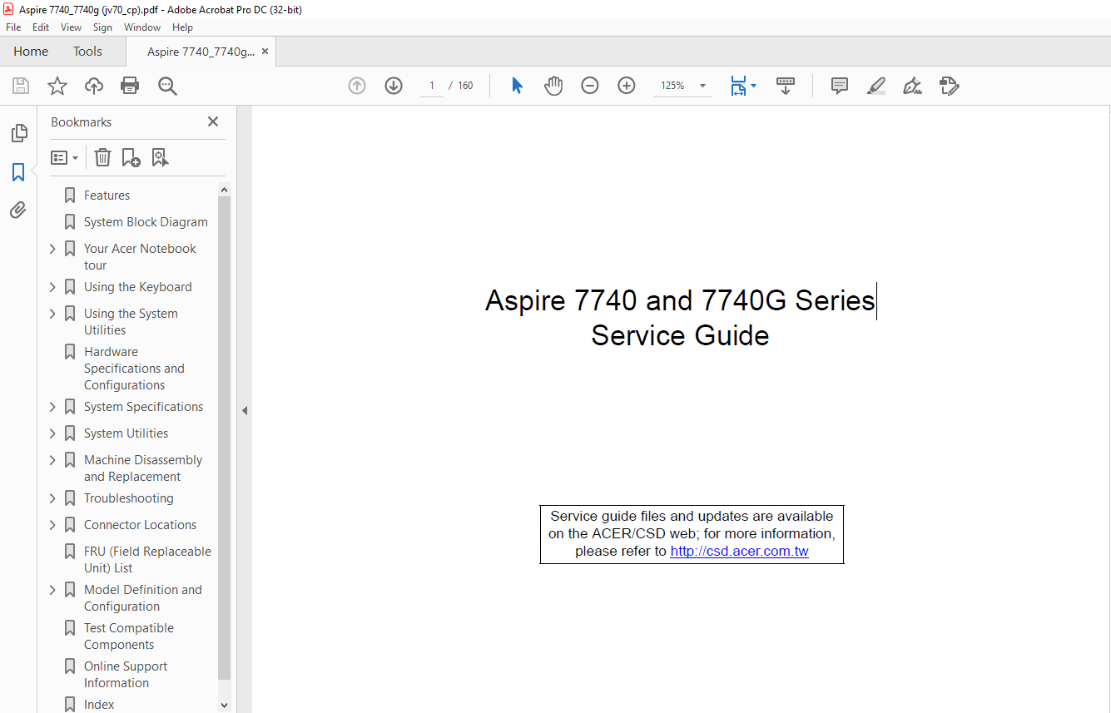
Task: Show the Page Thumbnails panel
Action: click(18, 133)
